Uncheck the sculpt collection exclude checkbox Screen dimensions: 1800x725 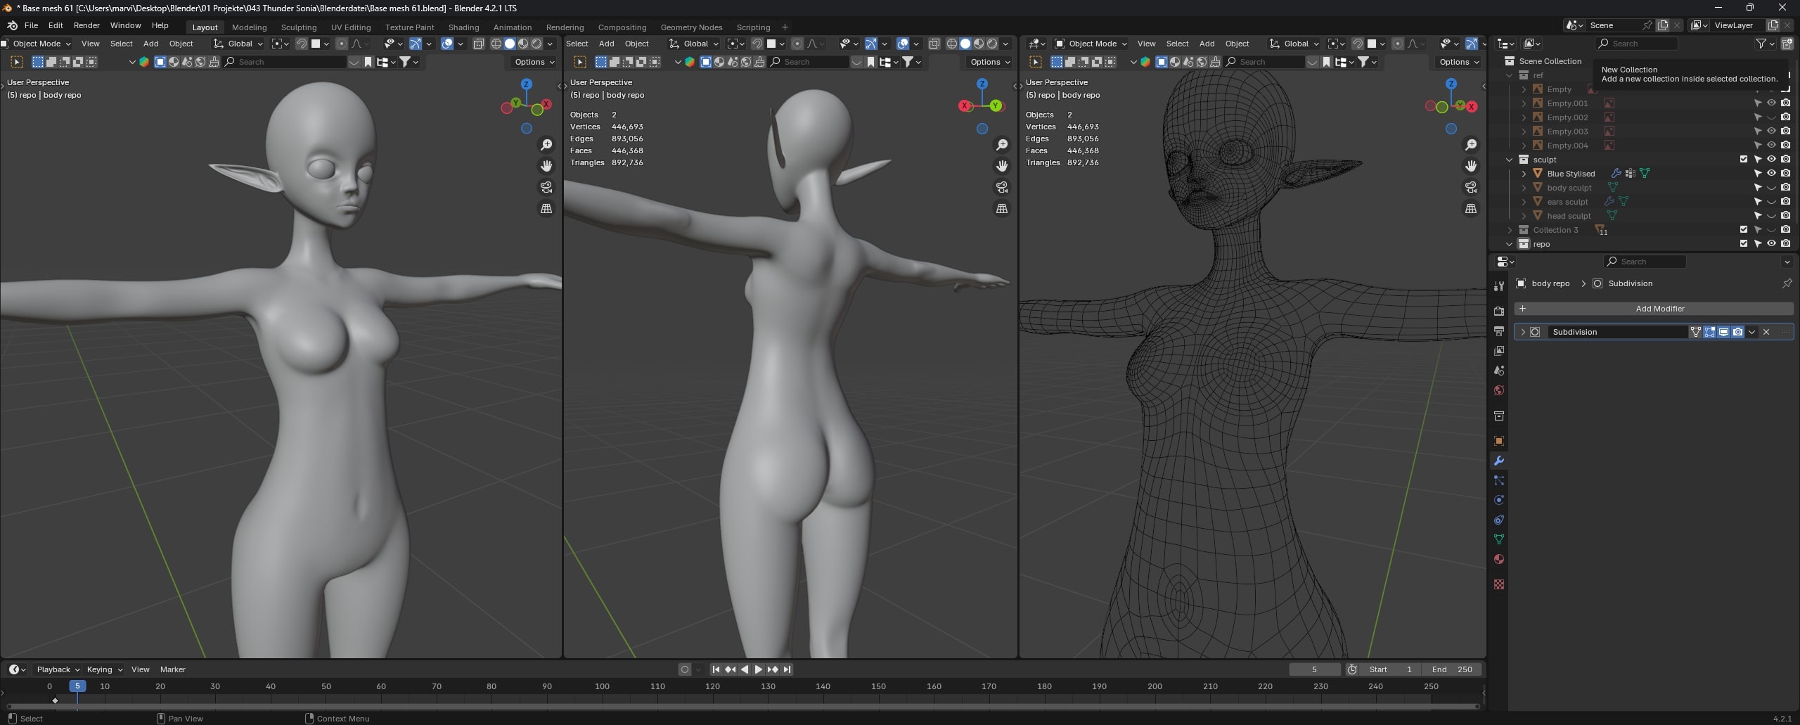[x=1744, y=160]
